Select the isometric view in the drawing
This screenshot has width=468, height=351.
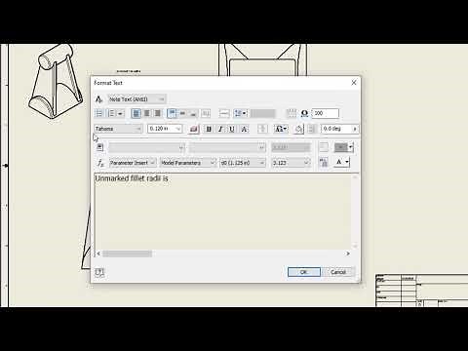[x=55, y=81]
